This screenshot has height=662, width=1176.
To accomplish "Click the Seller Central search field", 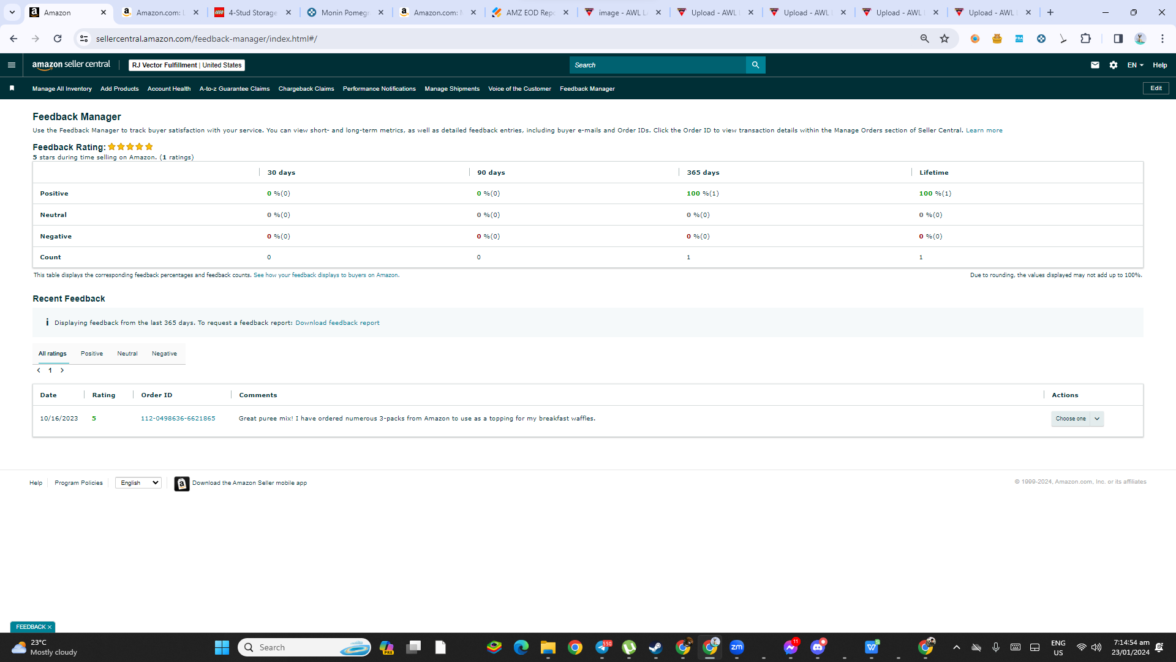I will (x=658, y=65).
